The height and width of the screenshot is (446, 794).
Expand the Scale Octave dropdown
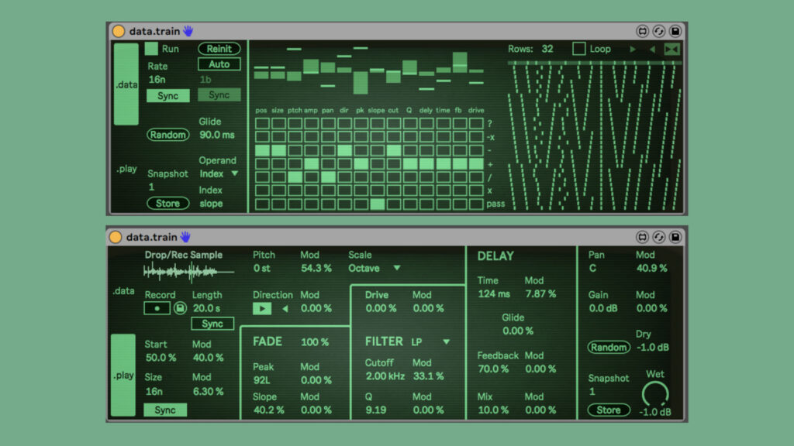[375, 268]
